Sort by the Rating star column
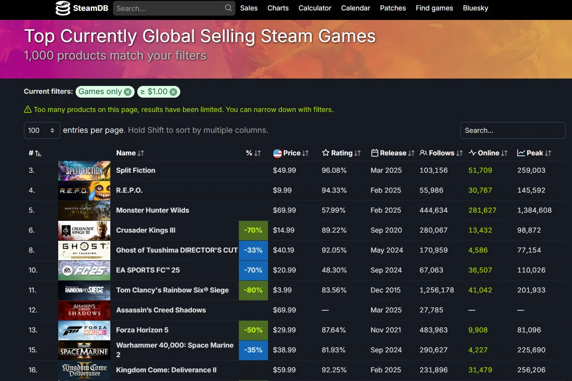Screen dimensions: 572x381 (x=341, y=153)
